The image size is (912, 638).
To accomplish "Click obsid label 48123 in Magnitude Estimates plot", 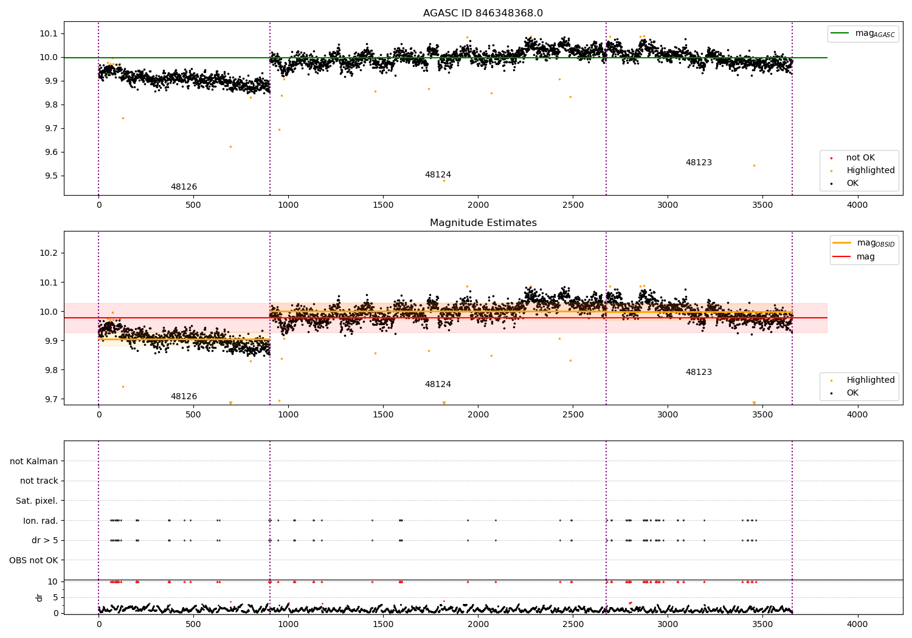I will click(x=699, y=372).
